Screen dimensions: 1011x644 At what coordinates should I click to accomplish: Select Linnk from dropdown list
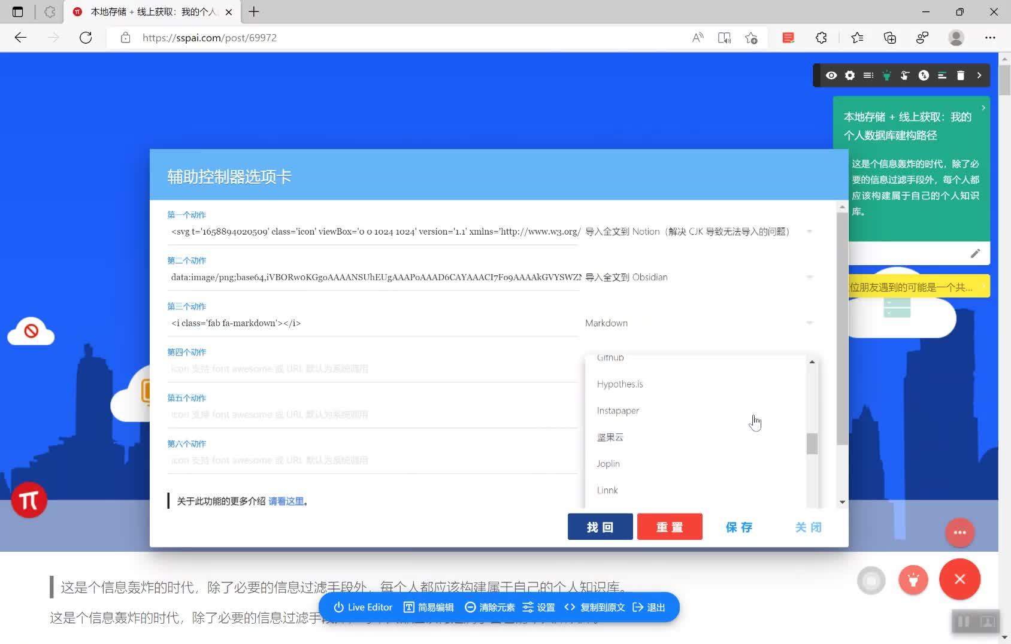tap(695, 490)
